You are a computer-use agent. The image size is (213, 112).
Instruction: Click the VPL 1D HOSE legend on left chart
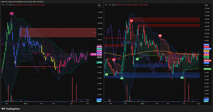[7, 5]
